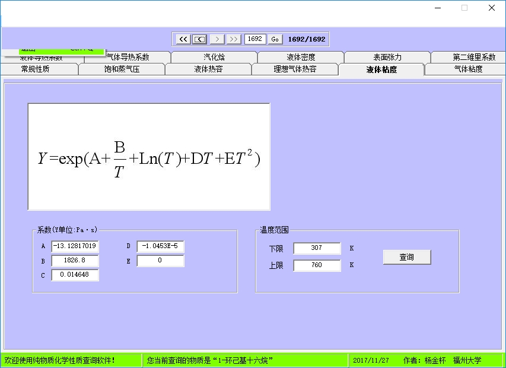Click the viscosity formula image
The width and height of the screenshot is (506, 368).
(149, 157)
